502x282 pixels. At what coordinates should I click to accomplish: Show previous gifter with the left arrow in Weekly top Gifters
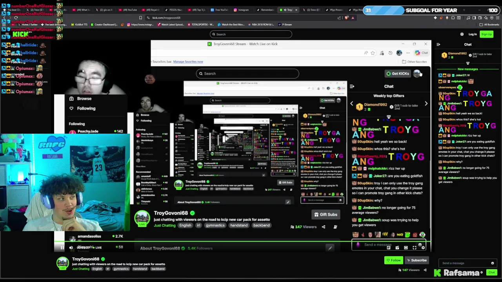tap(351, 104)
